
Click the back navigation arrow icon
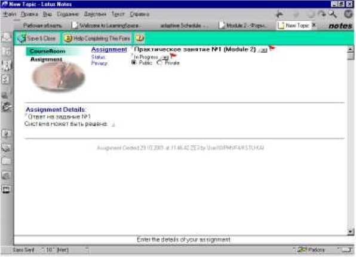pyautogui.click(x=280, y=15)
